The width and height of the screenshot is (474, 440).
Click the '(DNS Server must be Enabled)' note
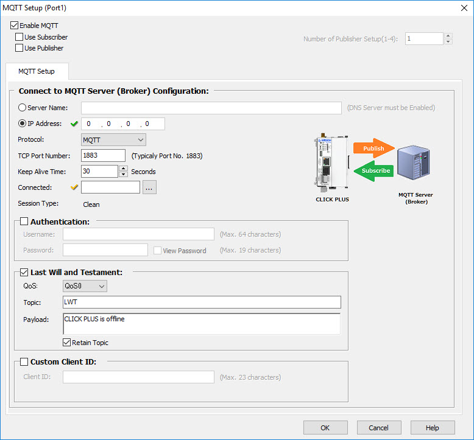pos(391,108)
